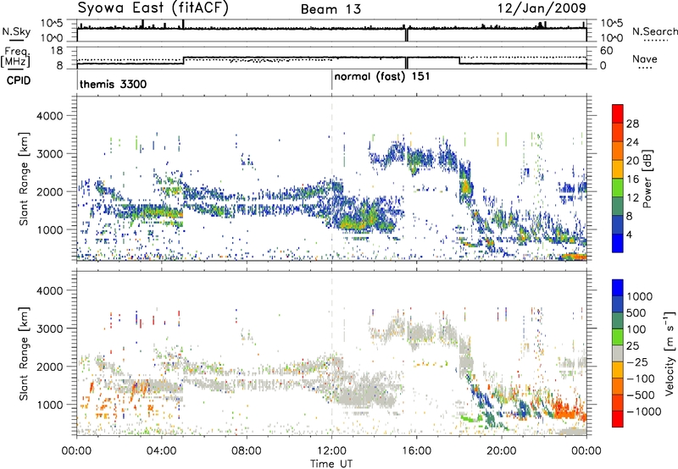Click the '60' tick on the Nave axis
678x469 pixels.
click(x=607, y=51)
